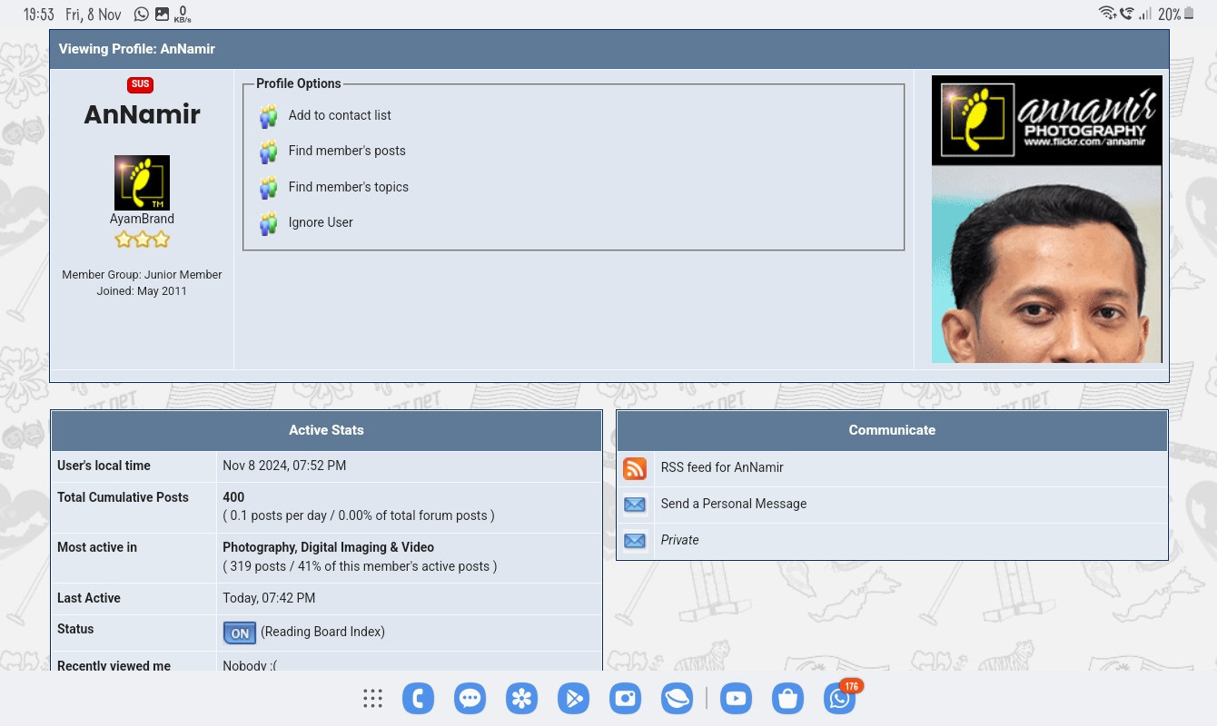
Task: Click the envelope icon for Send a Personal Message
Action: [635, 505]
